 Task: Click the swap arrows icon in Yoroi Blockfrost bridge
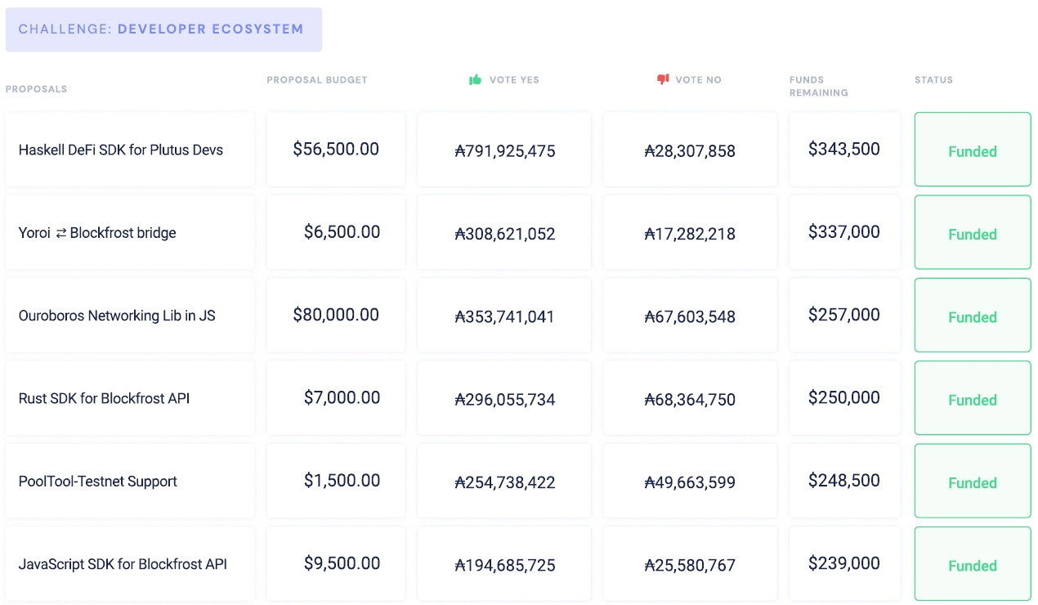point(61,233)
